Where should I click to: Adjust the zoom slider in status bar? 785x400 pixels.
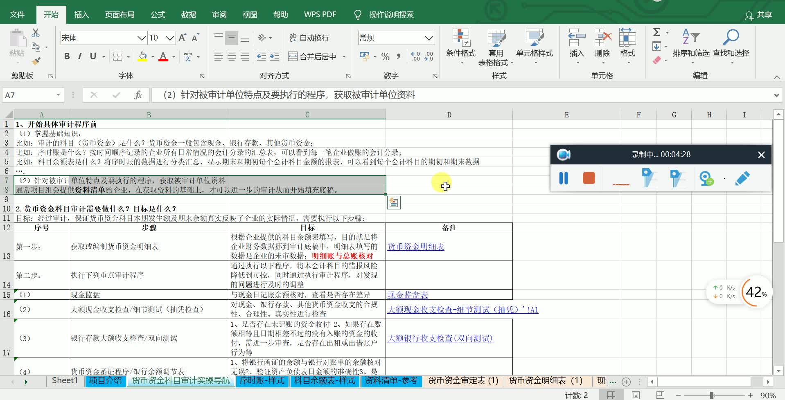712,395
